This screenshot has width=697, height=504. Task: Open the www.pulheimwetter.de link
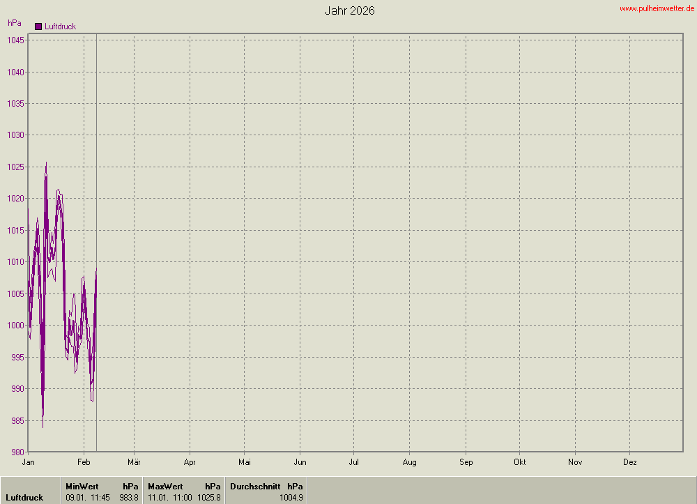click(x=657, y=8)
